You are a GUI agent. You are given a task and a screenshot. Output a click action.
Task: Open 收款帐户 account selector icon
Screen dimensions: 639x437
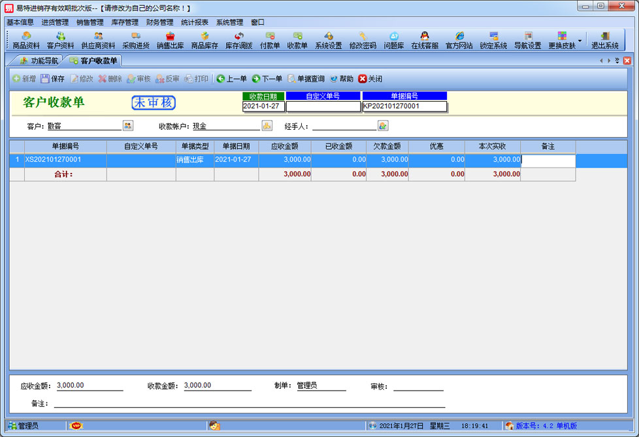[x=267, y=126]
